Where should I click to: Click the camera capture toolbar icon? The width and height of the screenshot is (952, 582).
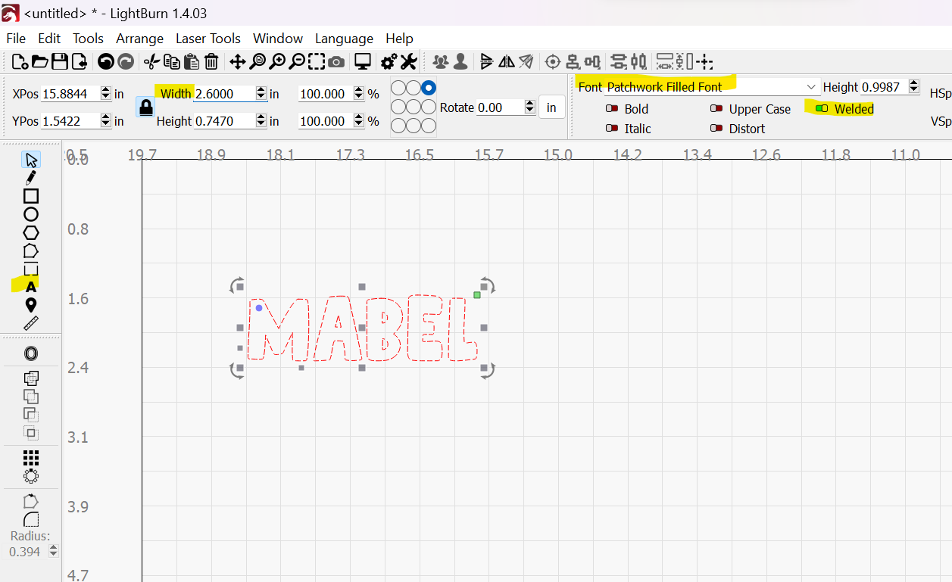337,61
